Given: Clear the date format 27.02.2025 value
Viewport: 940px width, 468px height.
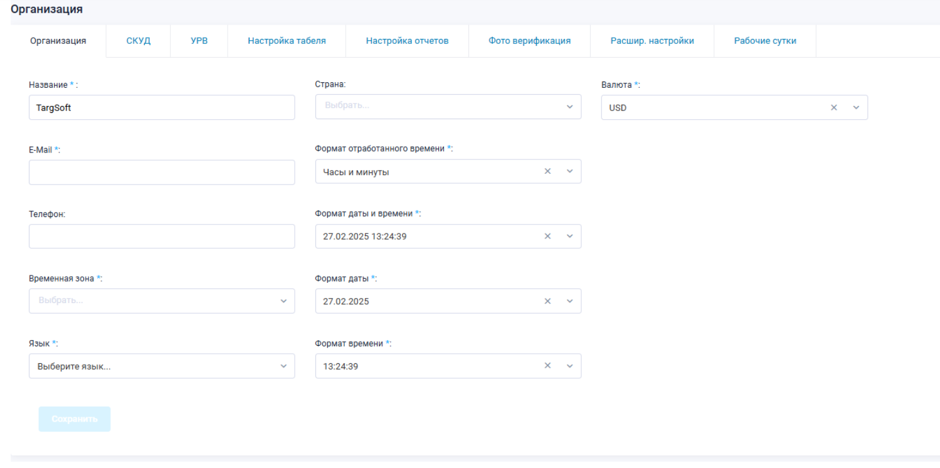Looking at the screenshot, I should point(547,301).
